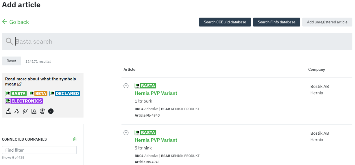Click the blue DECLARED badge in legend
This screenshot has width=355, height=165.
[x=65, y=93]
